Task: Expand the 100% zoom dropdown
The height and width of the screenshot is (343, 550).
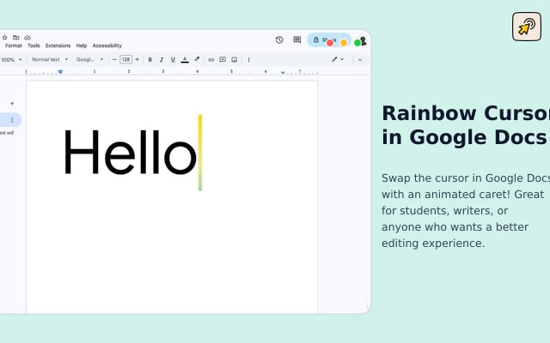Action: [11, 60]
